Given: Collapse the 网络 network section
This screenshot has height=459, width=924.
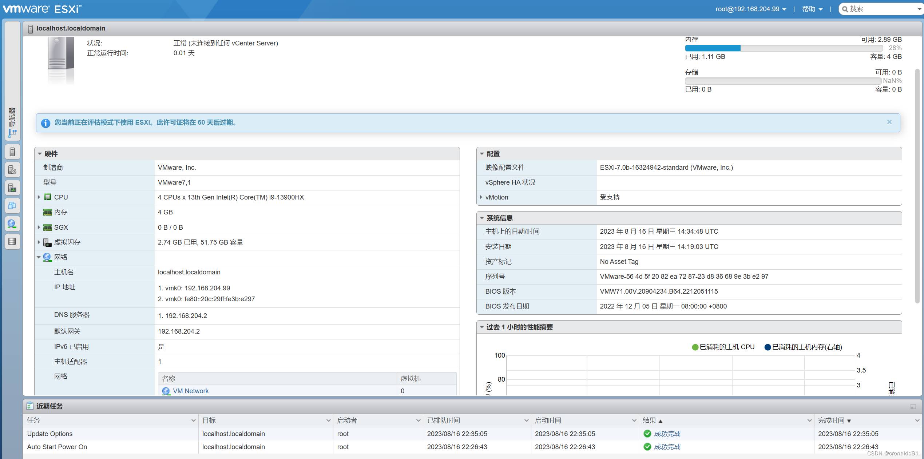Looking at the screenshot, I should [39, 257].
